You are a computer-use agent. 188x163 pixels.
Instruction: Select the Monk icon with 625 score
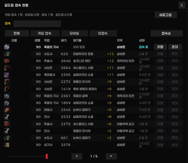[7, 54]
